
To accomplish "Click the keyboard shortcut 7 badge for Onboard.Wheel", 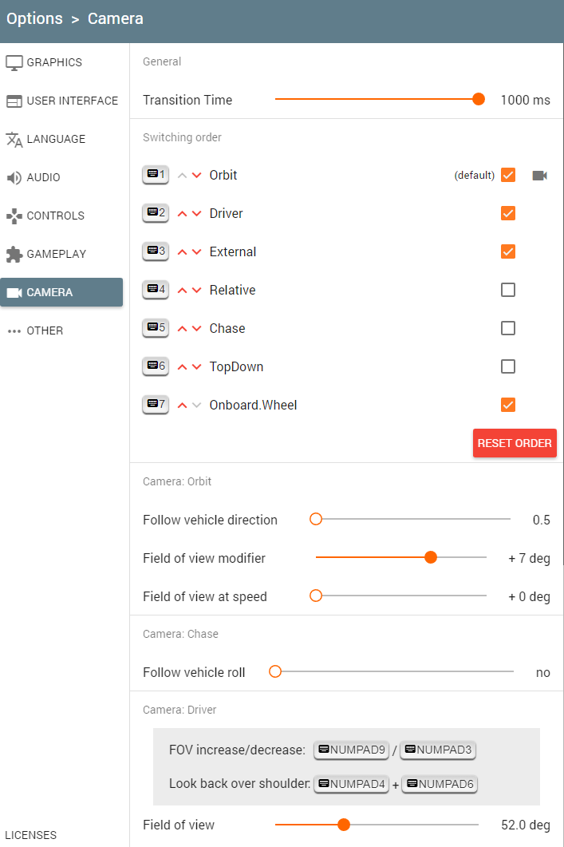I will (156, 405).
